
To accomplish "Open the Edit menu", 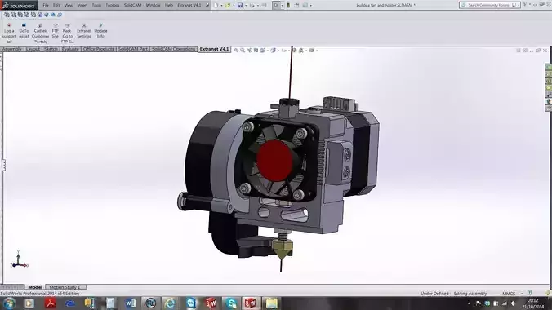I will coord(56,5).
